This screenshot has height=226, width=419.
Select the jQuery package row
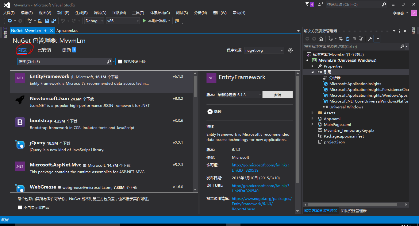coord(102,148)
